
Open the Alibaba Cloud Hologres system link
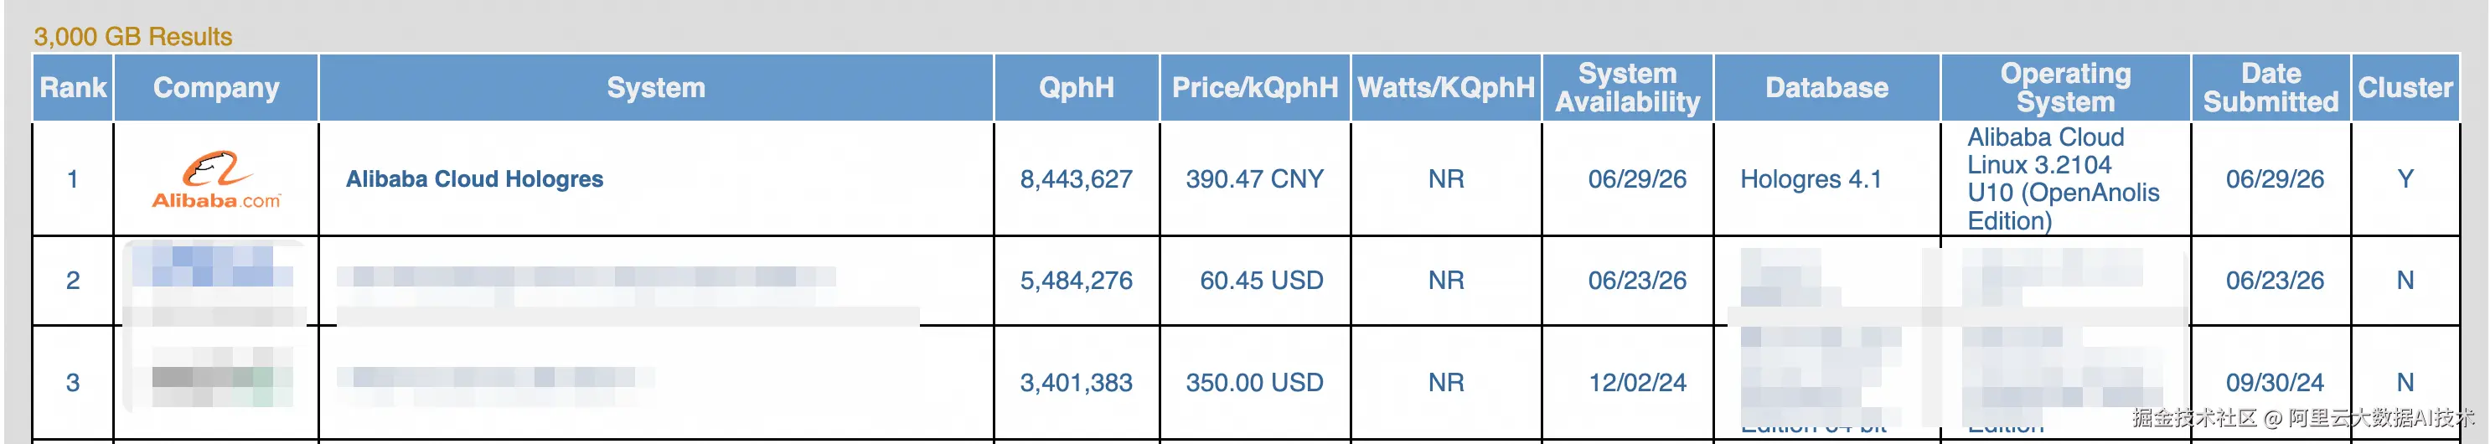pyautogui.click(x=474, y=179)
